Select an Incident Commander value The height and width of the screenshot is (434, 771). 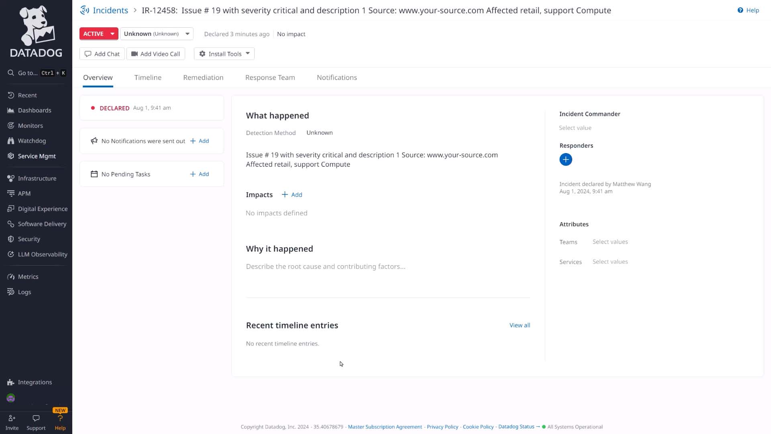pyautogui.click(x=575, y=128)
